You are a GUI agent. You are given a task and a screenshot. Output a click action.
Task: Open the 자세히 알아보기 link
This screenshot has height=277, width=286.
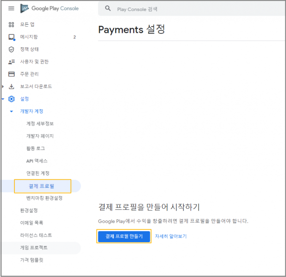171,236
